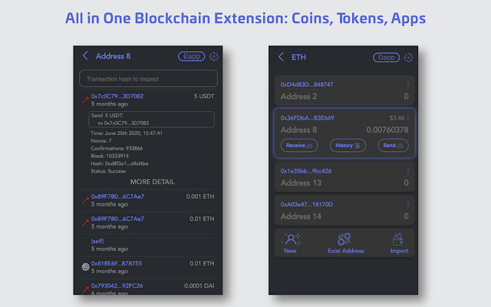Image resolution: width=491 pixels, height=307 pixels.
Task: Open settings gear in ETH panel
Action: 408,57
